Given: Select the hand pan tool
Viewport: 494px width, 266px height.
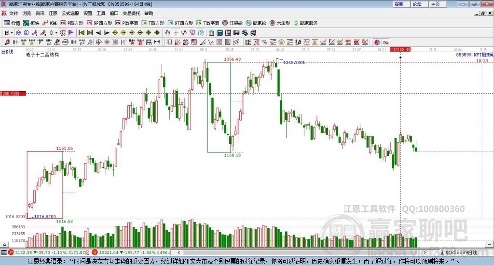Looking at the screenshot, I should tap(167, 33).
